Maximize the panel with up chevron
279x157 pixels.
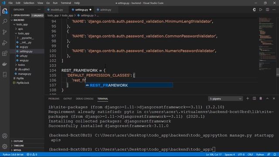pyautogui.click(x=267, y=99)
